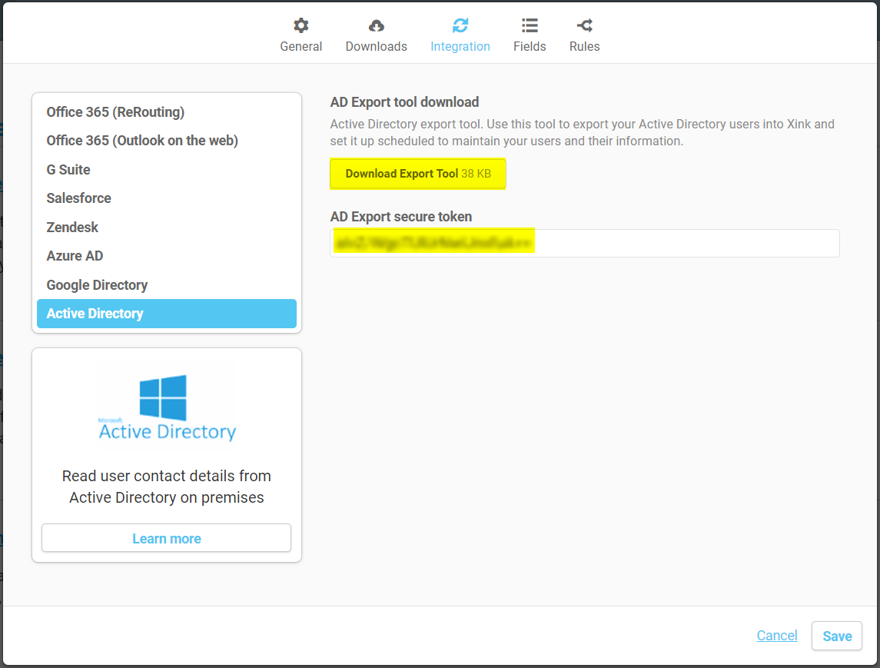Select Office 365 (Outlook on the web)
880x668 pixels.
167,141
